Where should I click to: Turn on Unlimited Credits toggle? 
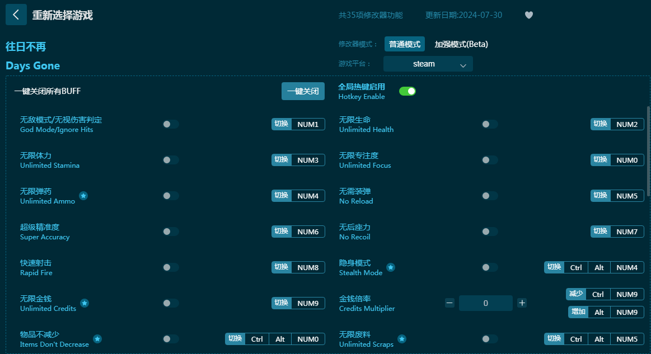click(x=171, y=303)
